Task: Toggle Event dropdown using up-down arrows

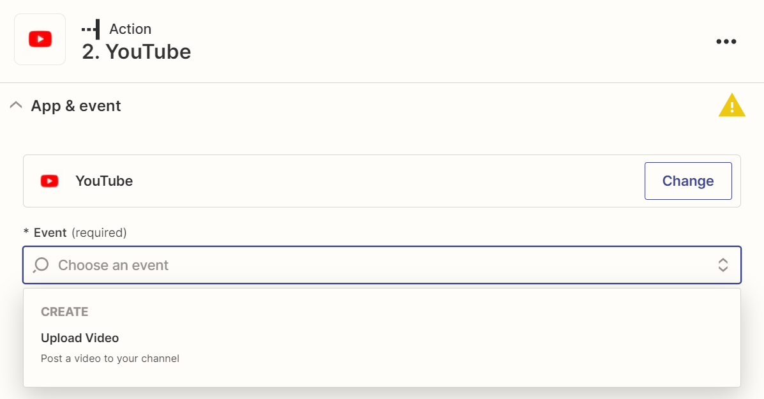Action: (723, 265)
